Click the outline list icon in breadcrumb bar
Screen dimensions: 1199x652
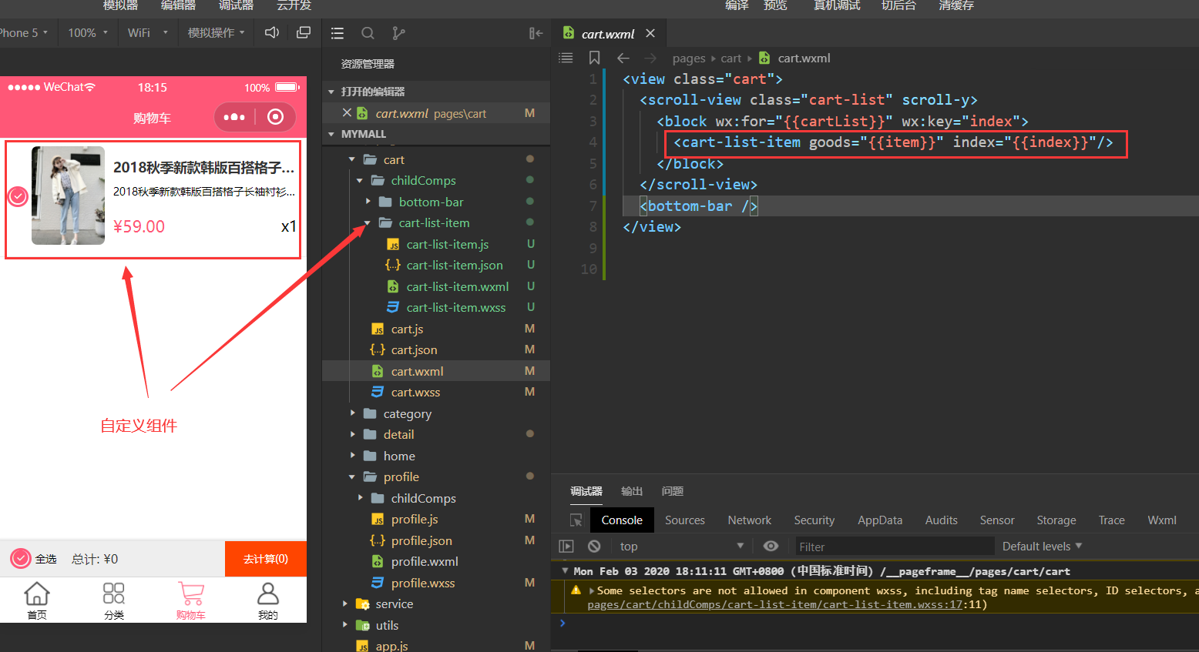tap(566, 58)
